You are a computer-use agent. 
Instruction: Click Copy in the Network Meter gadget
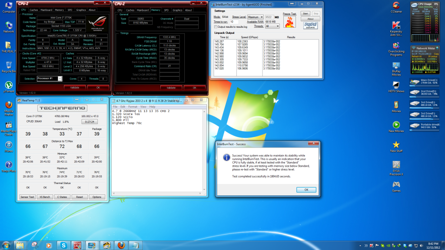click(436, 54)
